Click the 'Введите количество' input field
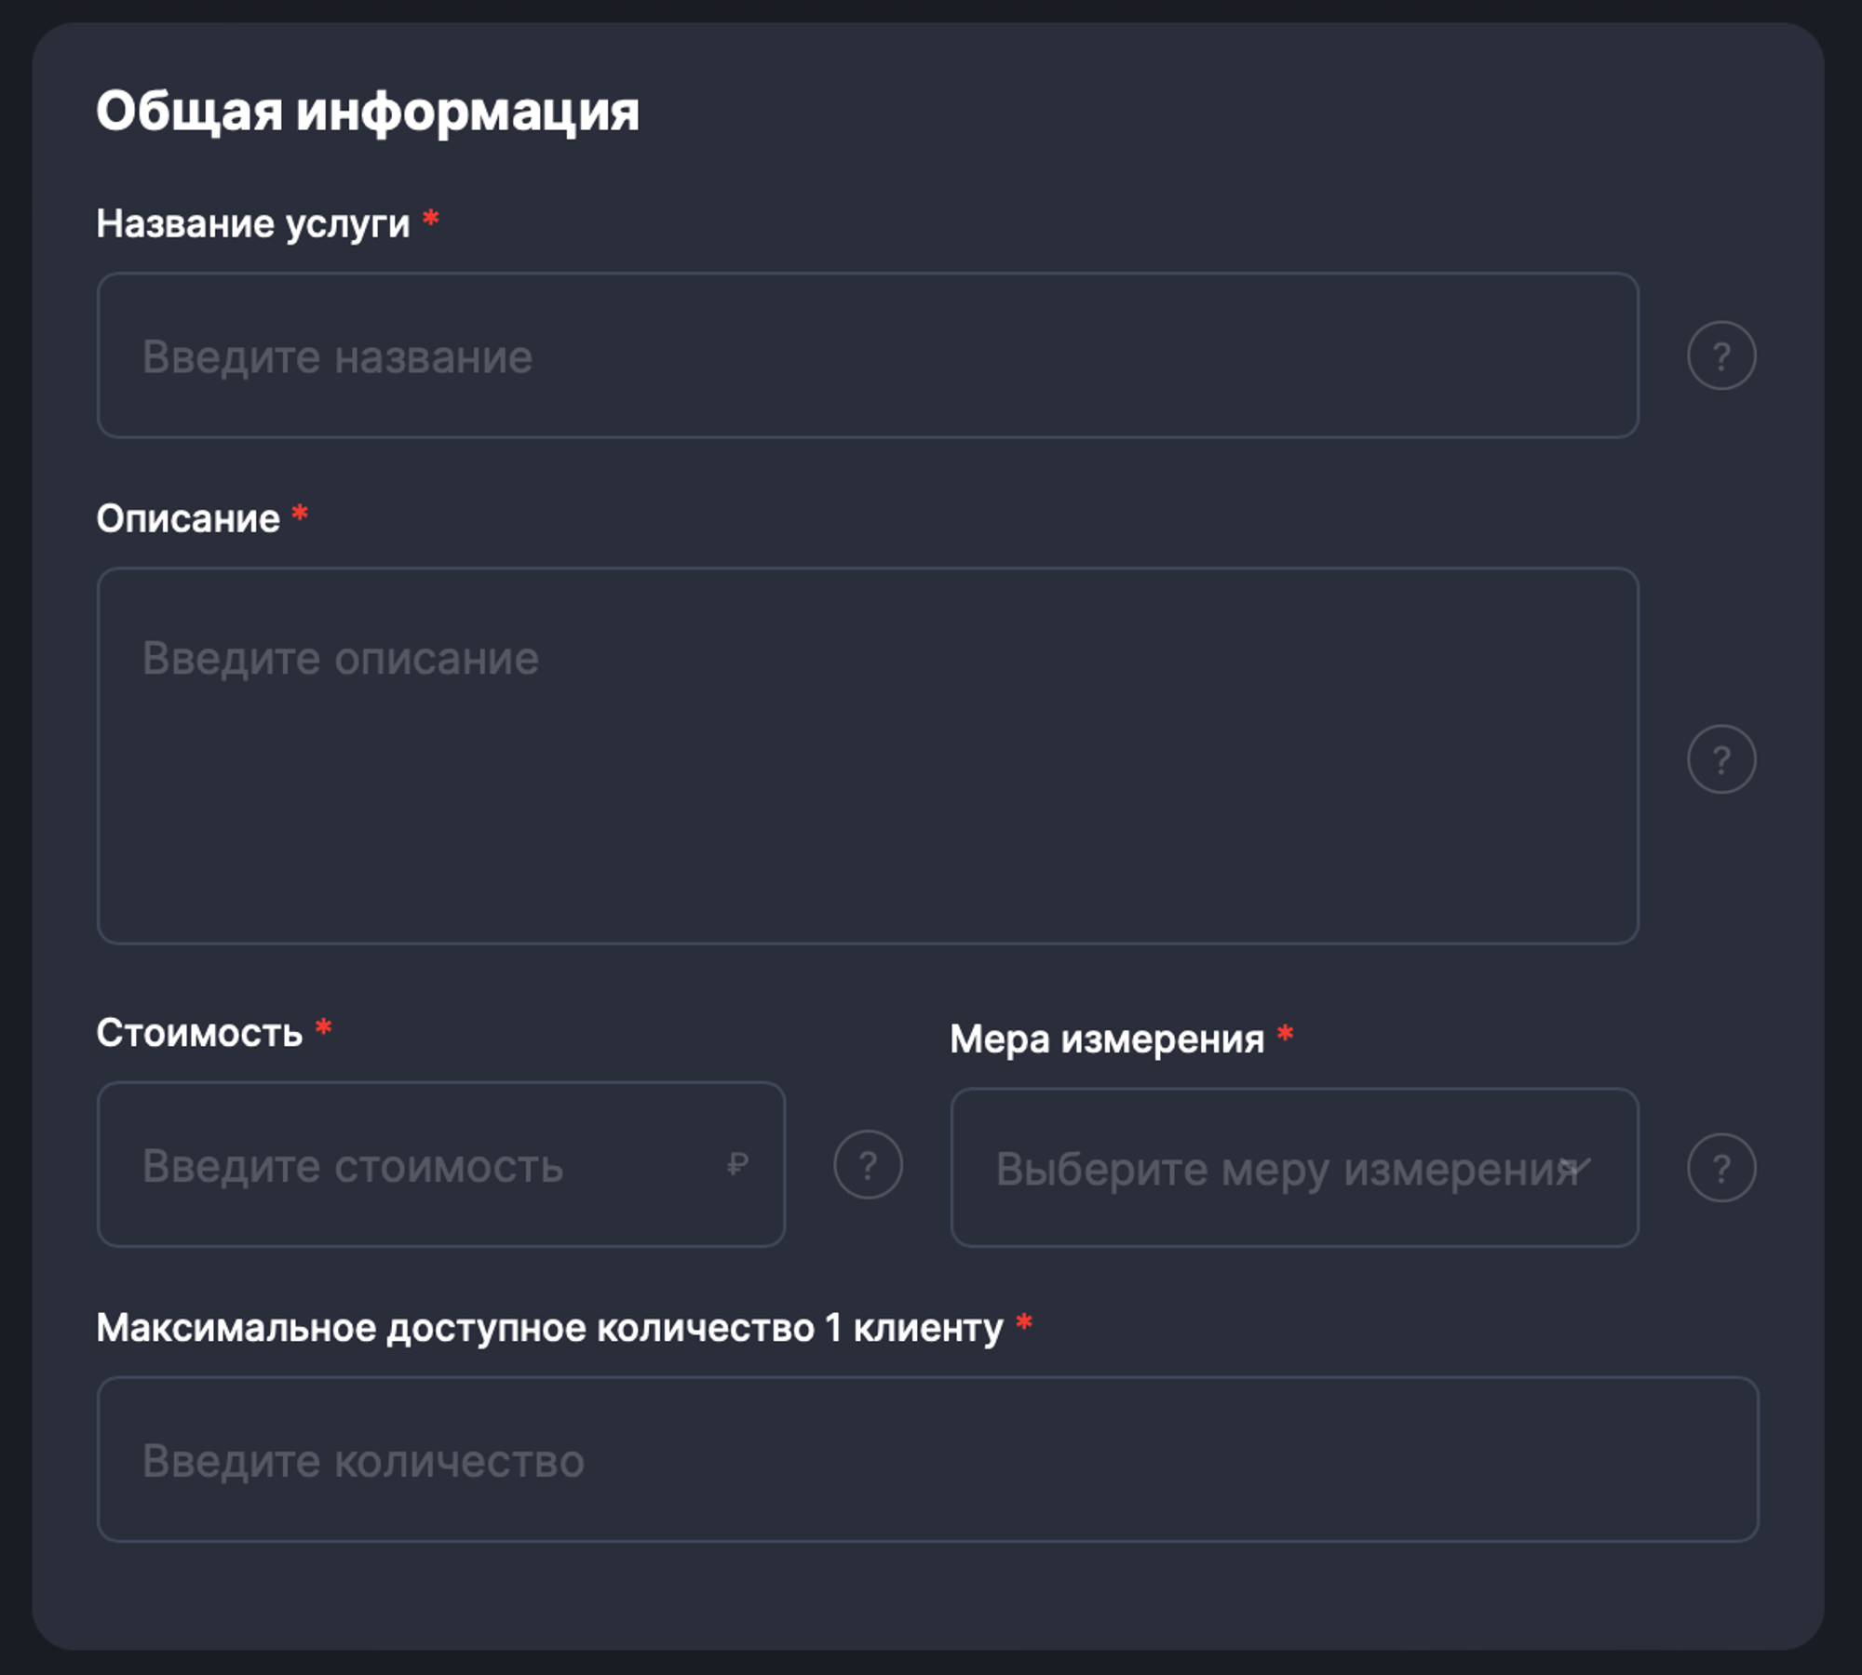The image size is (1862, 1675). point(926,1459)
